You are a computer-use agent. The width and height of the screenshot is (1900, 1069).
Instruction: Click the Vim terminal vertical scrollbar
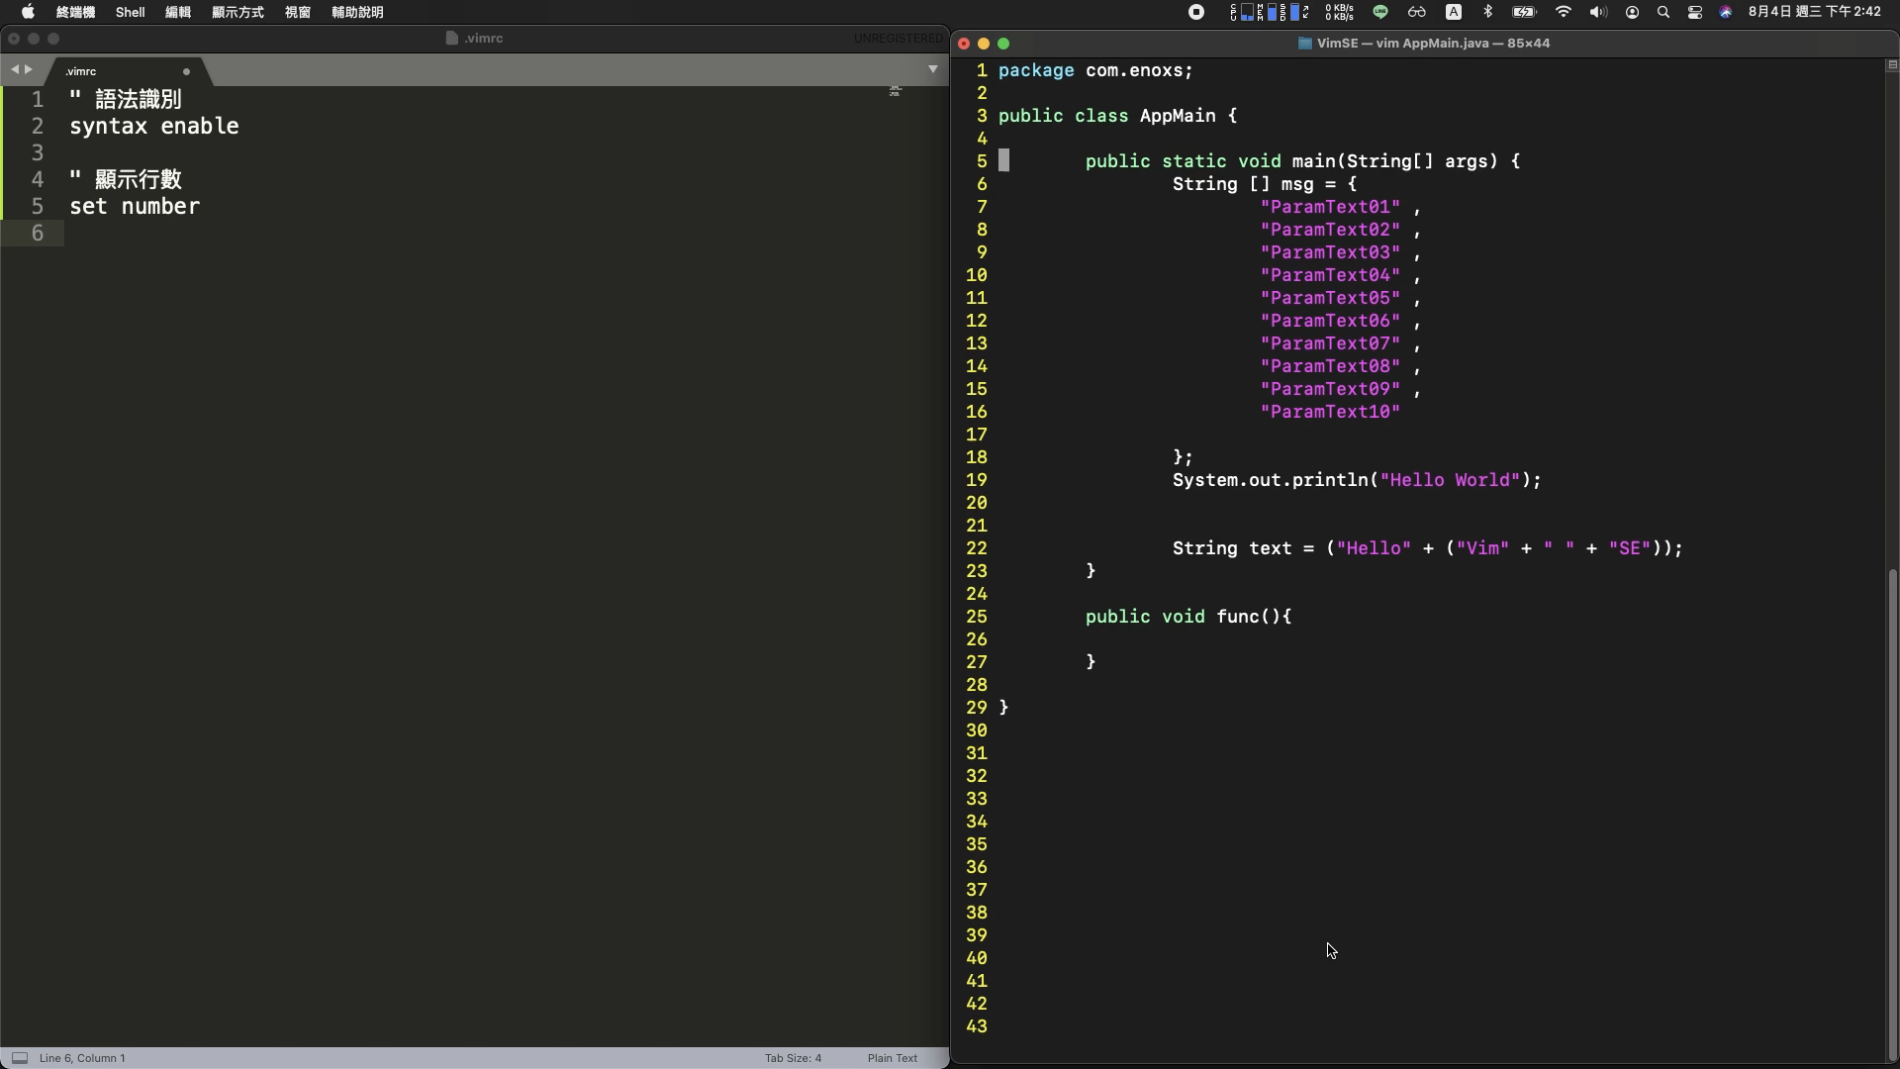(x=1892, y=812)
